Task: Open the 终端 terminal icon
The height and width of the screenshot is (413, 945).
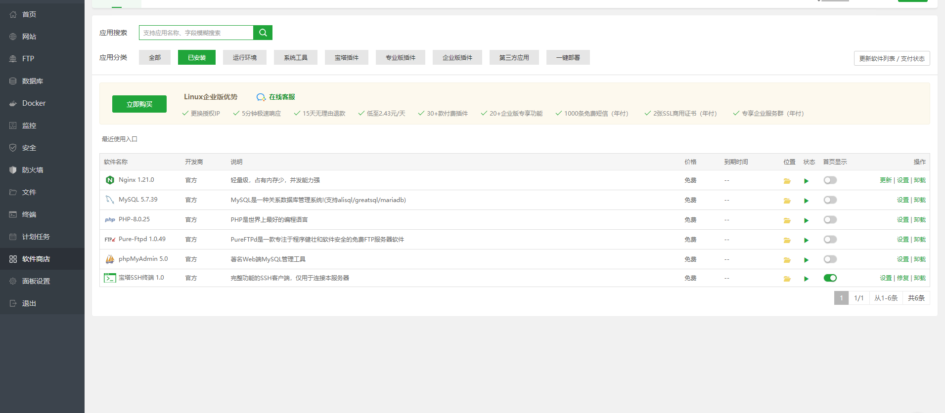Action: [13, 214]
